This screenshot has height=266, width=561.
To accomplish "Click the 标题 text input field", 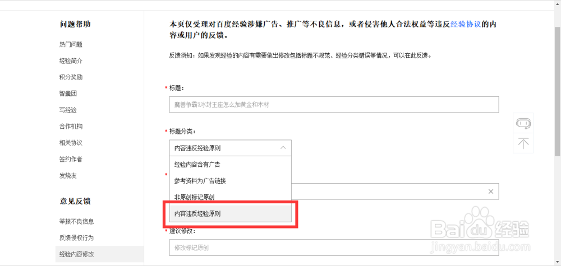I will click(x=333, y=105).
